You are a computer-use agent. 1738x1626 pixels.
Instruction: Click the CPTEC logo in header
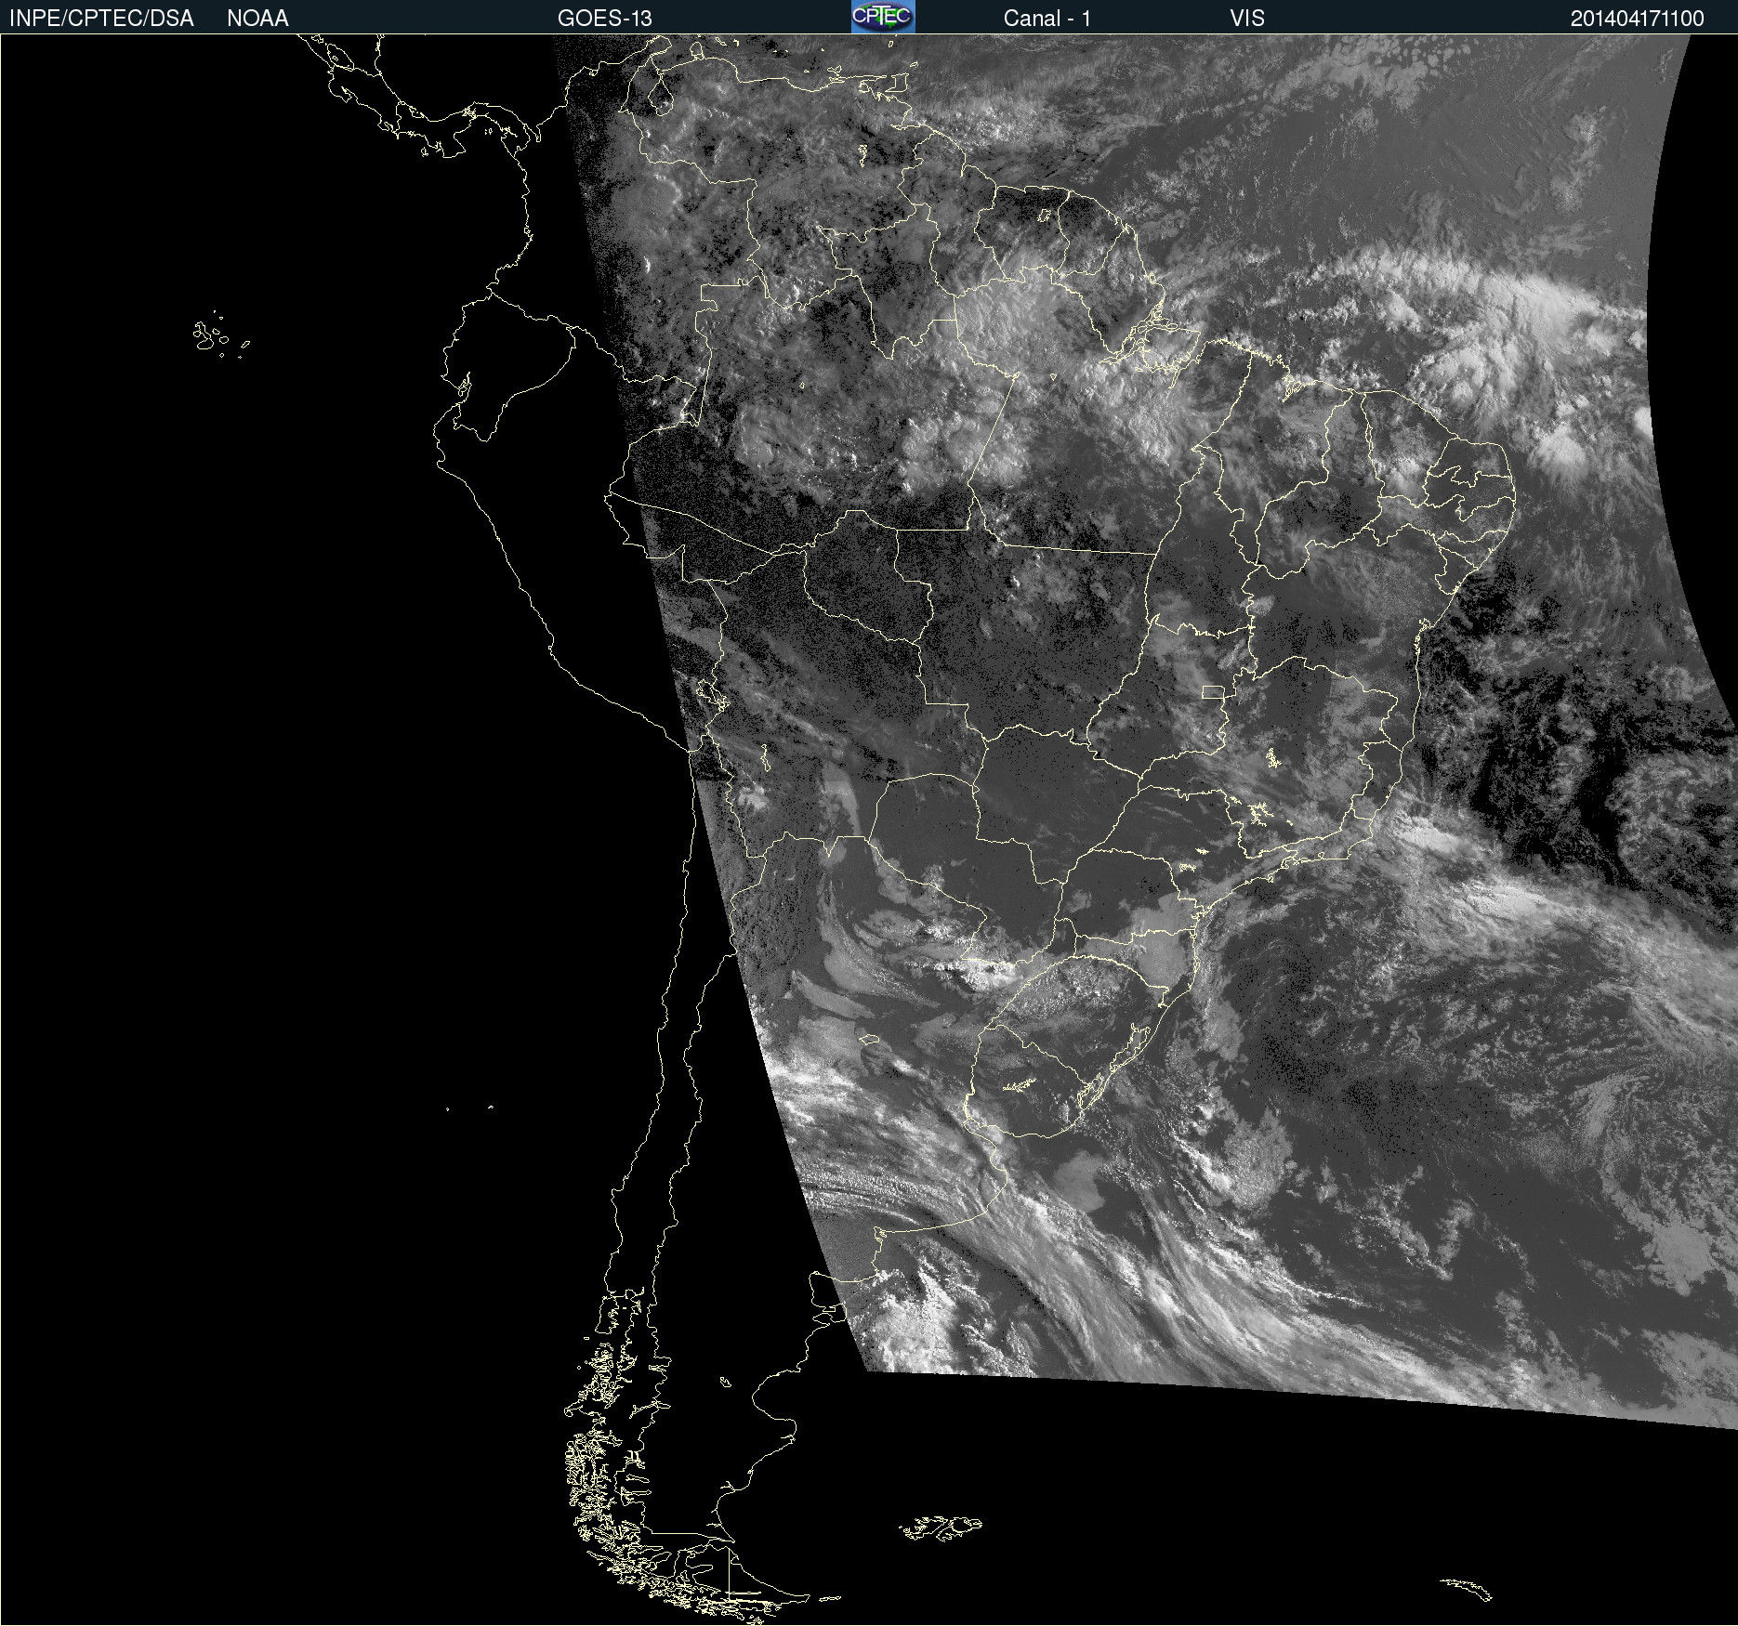point(883,17)
